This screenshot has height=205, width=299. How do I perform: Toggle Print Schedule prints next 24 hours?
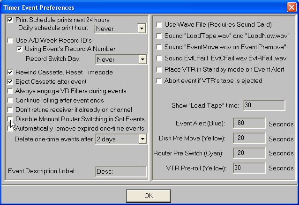tap(11, 20)
